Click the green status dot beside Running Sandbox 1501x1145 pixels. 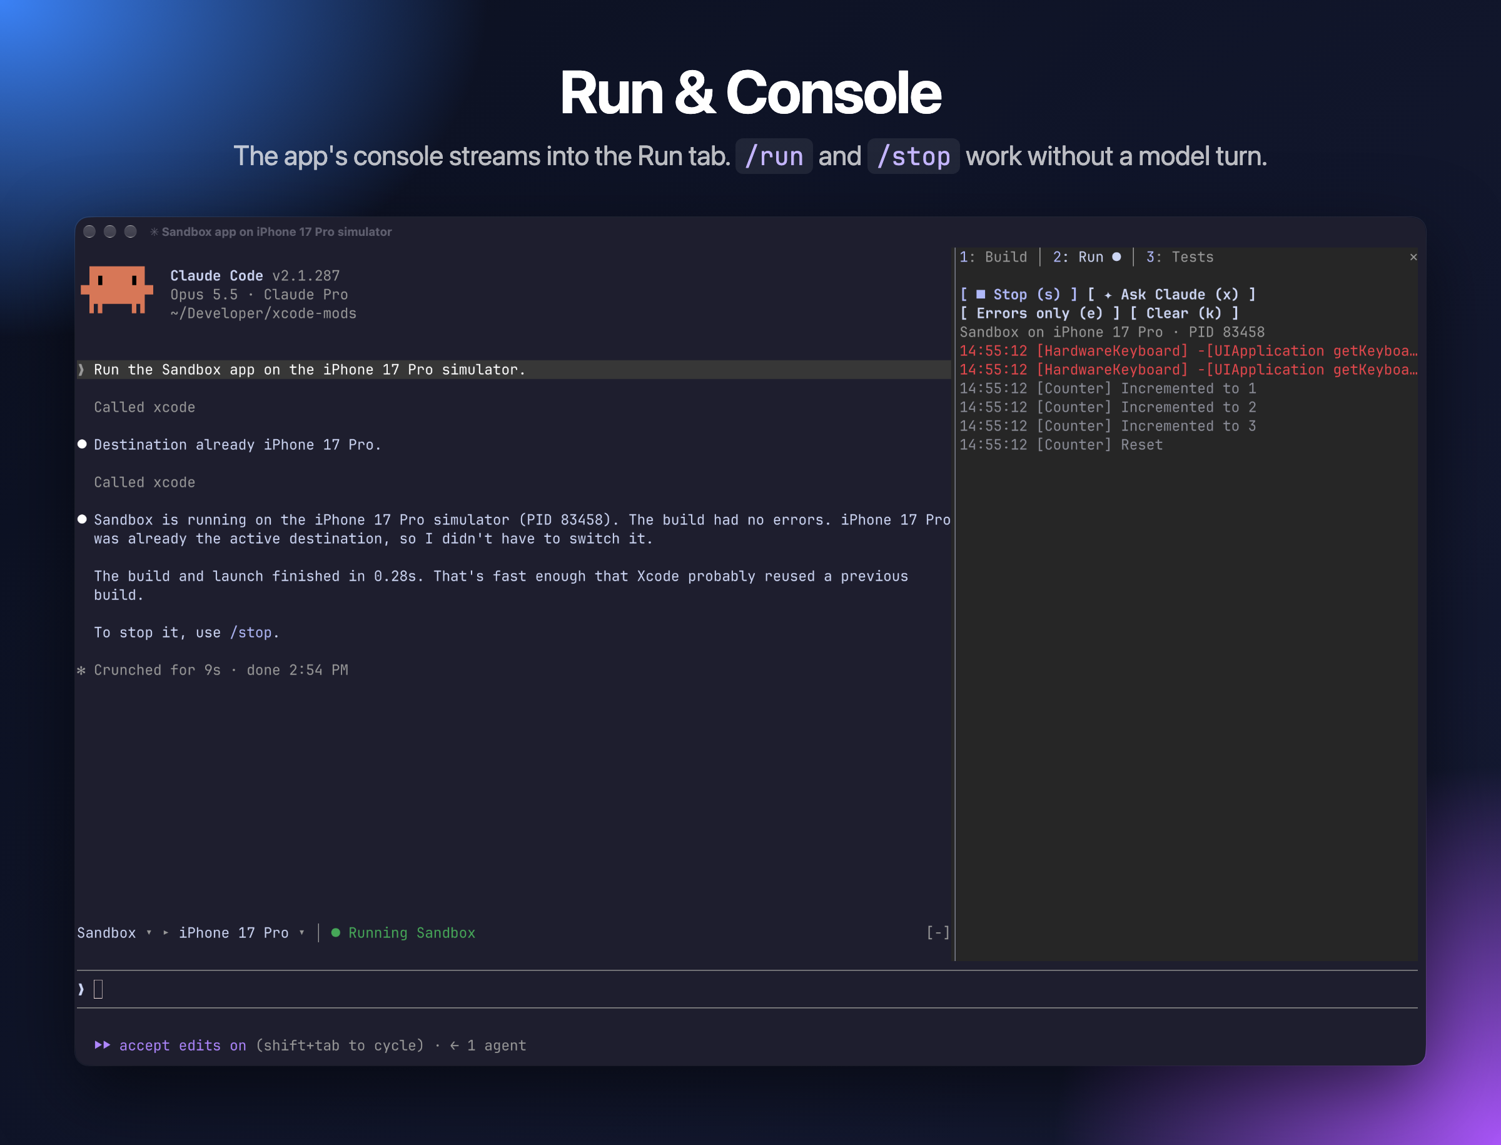(x=335, y=932)
